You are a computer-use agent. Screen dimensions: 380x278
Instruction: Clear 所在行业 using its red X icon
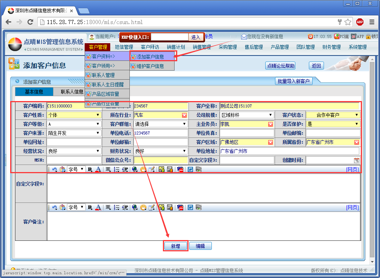(x=184, y=115)
